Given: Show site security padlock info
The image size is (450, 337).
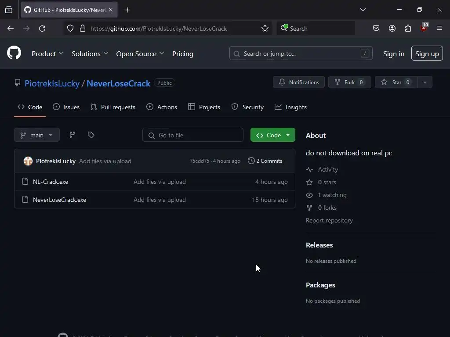Looking at the screenshot, I should pos(83,29).
